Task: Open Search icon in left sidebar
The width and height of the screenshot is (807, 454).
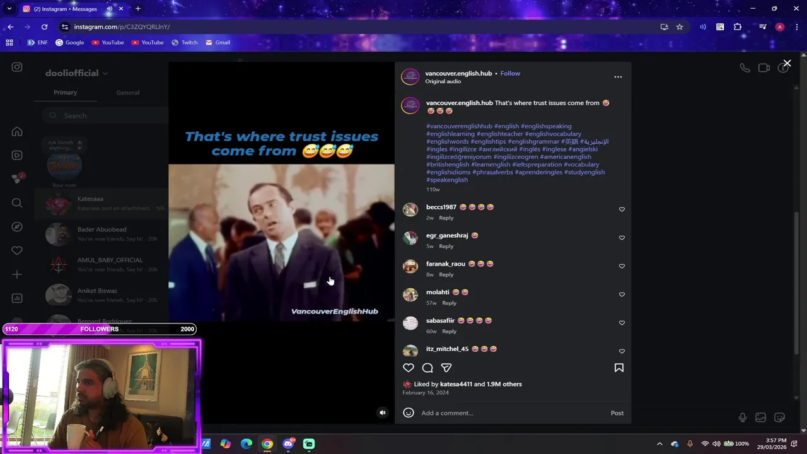Action: pos(17,203)
